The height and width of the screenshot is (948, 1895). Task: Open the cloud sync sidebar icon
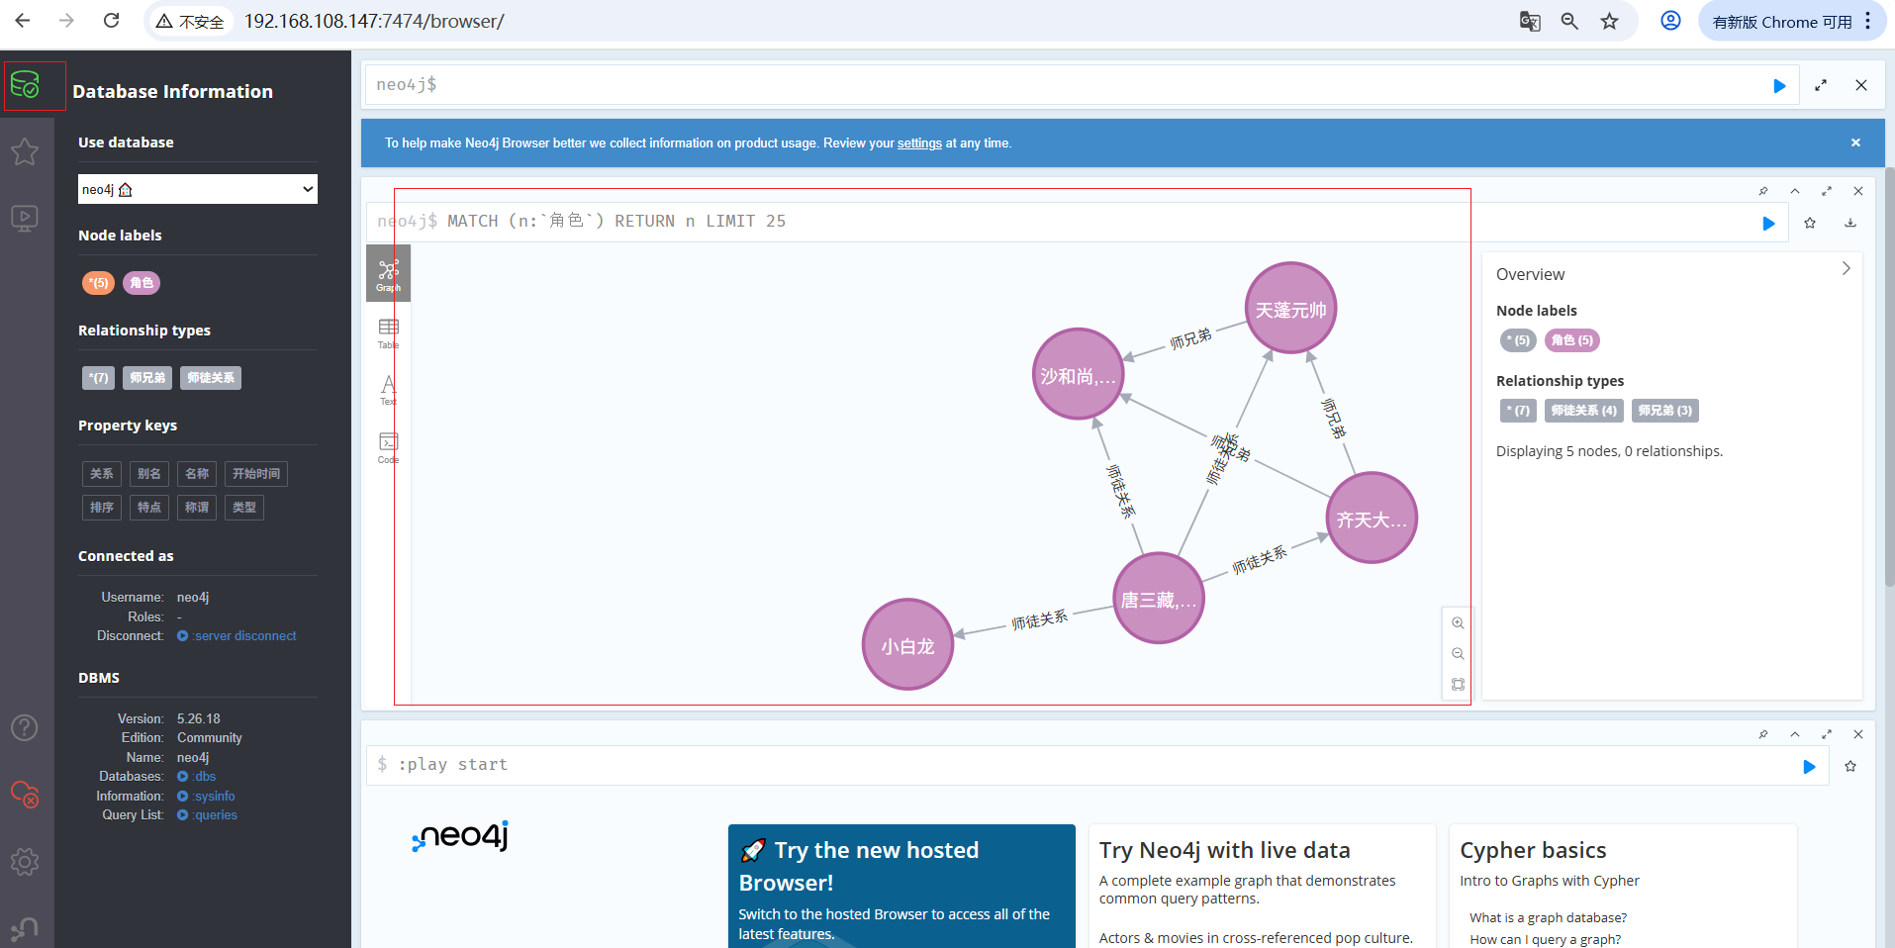tap(25, 795)
